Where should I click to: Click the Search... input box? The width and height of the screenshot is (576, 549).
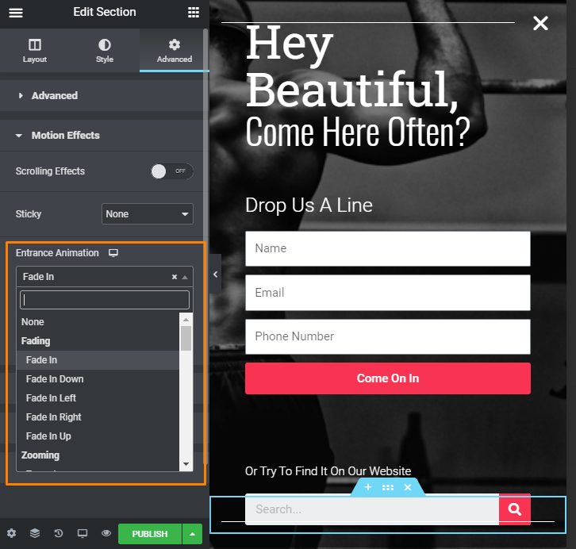click(x=372, y=509)
